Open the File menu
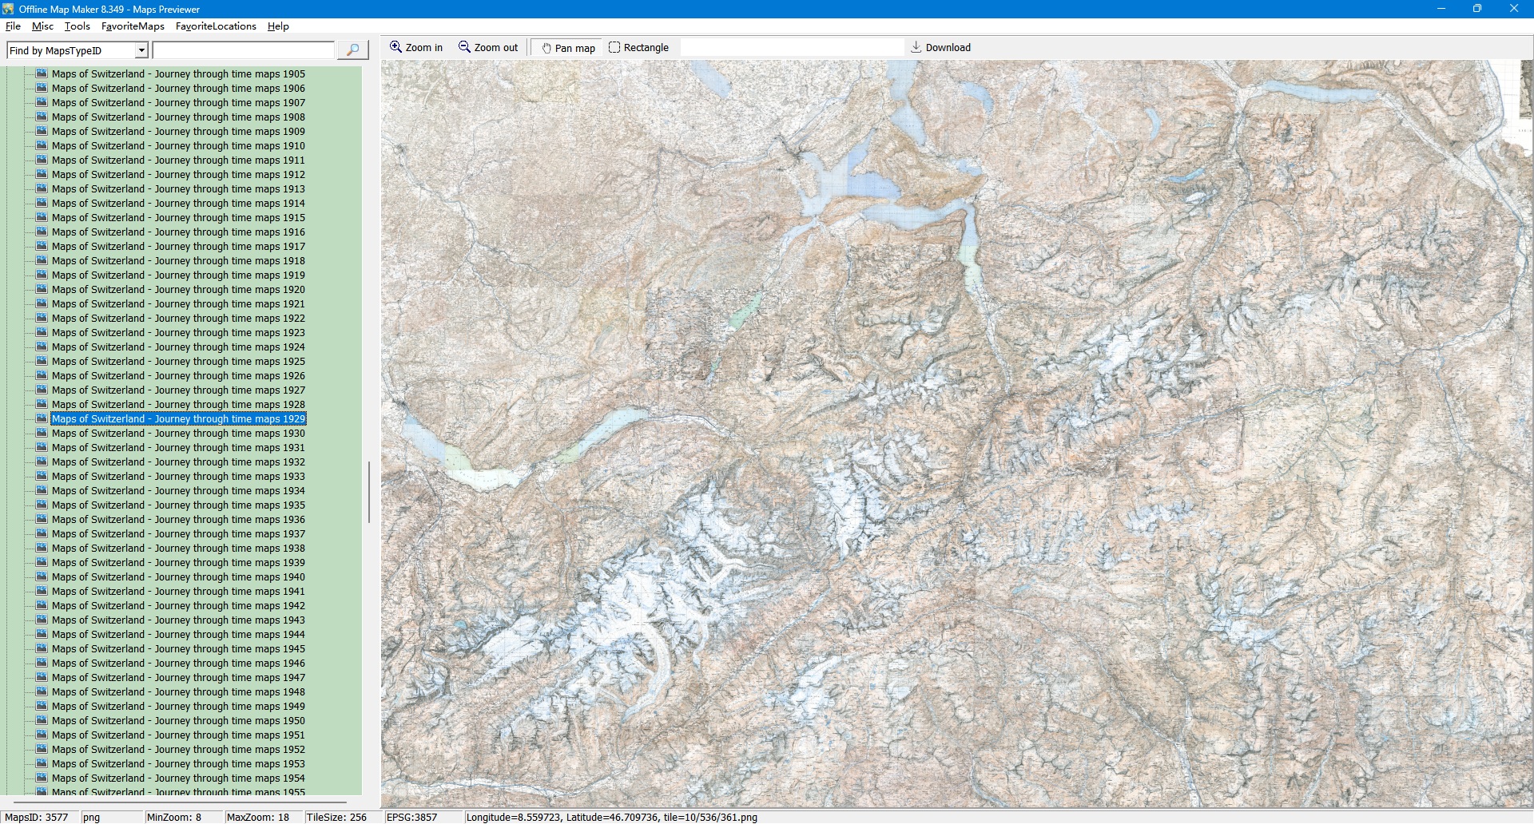The height and width of the screenshot is (824, 1534). [x=13, y=26]
